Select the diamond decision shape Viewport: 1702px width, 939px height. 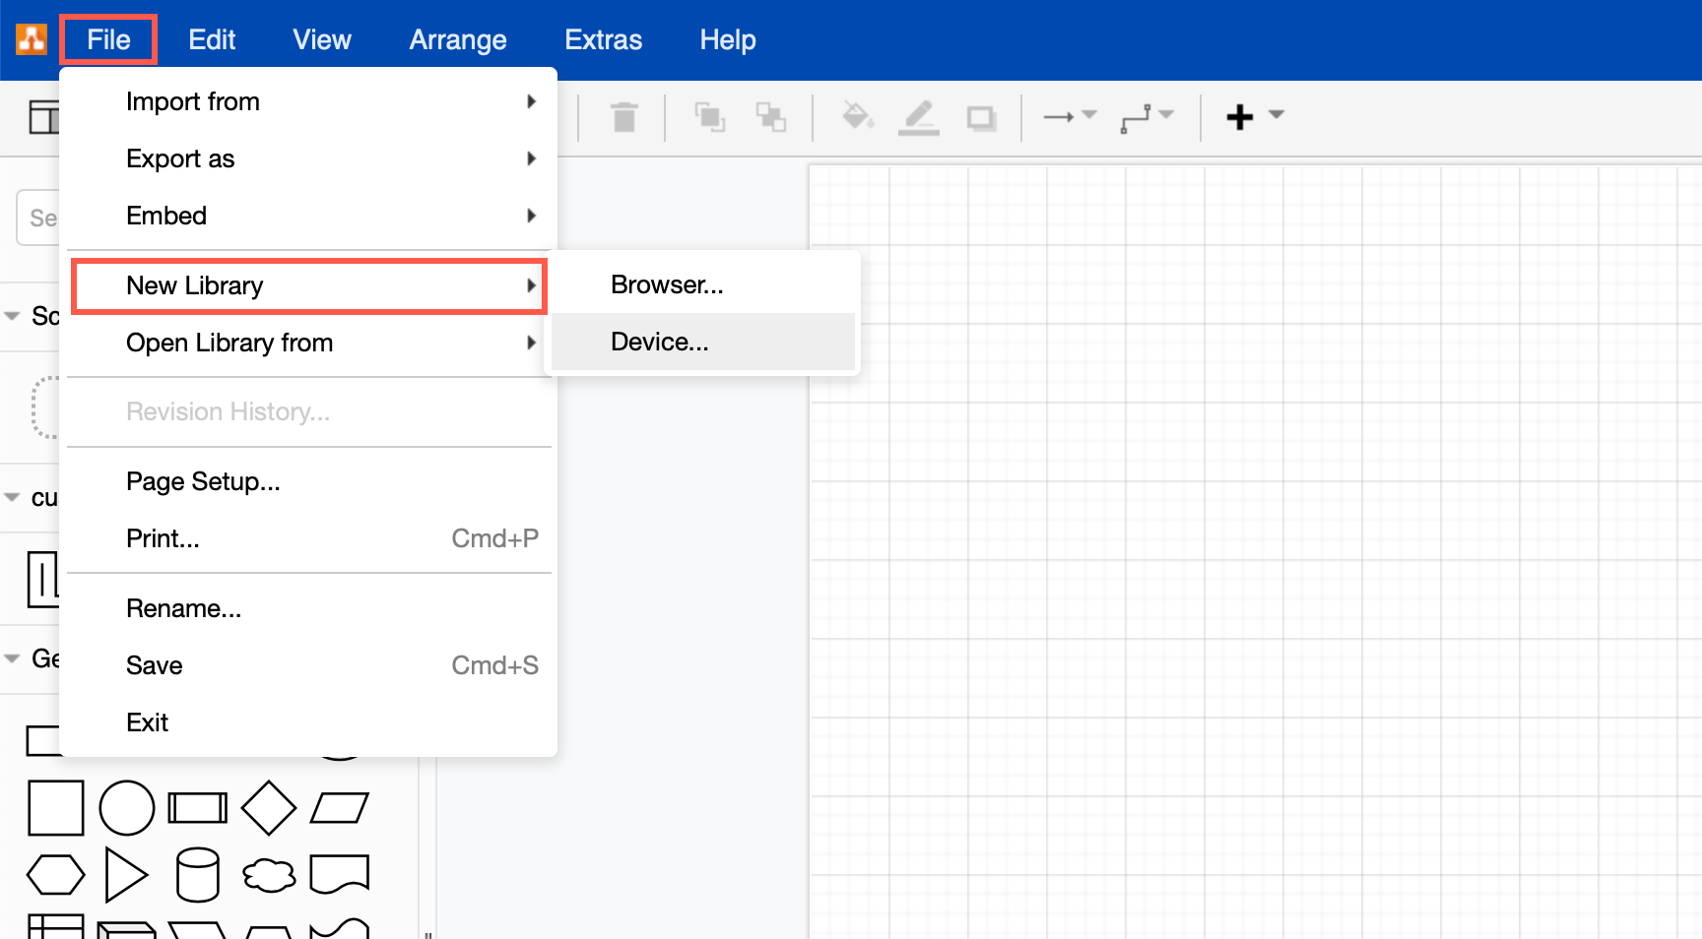coord(268,806)
